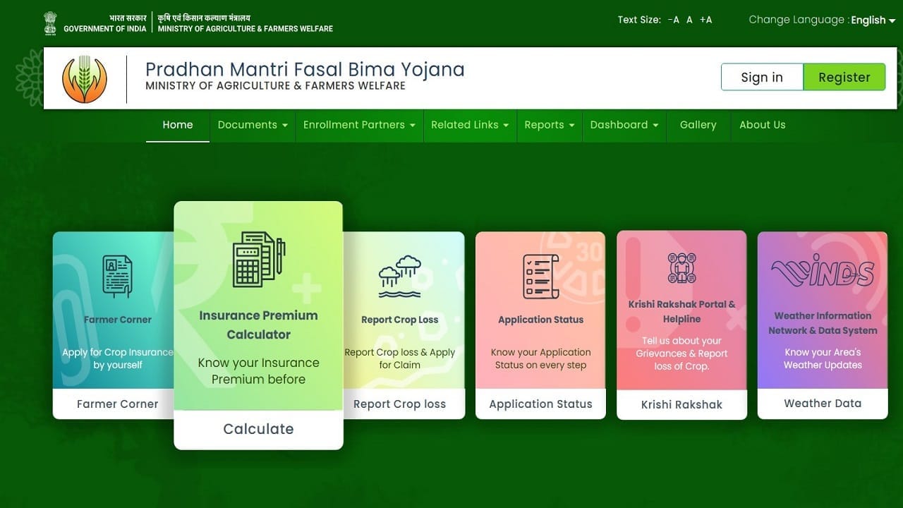Click the 'Weather Information Network & Data System' heading
Image resolution: width=903 pixels, height=508 pixels.
[823, 323]
